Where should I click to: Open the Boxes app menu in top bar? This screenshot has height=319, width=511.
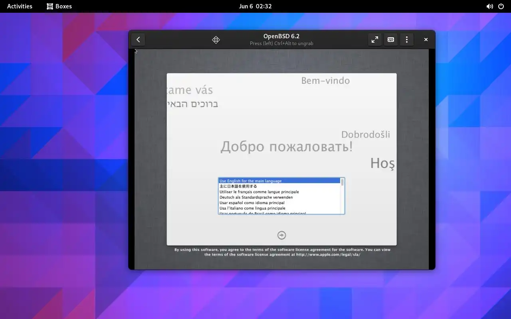click(x=59, y=6)
